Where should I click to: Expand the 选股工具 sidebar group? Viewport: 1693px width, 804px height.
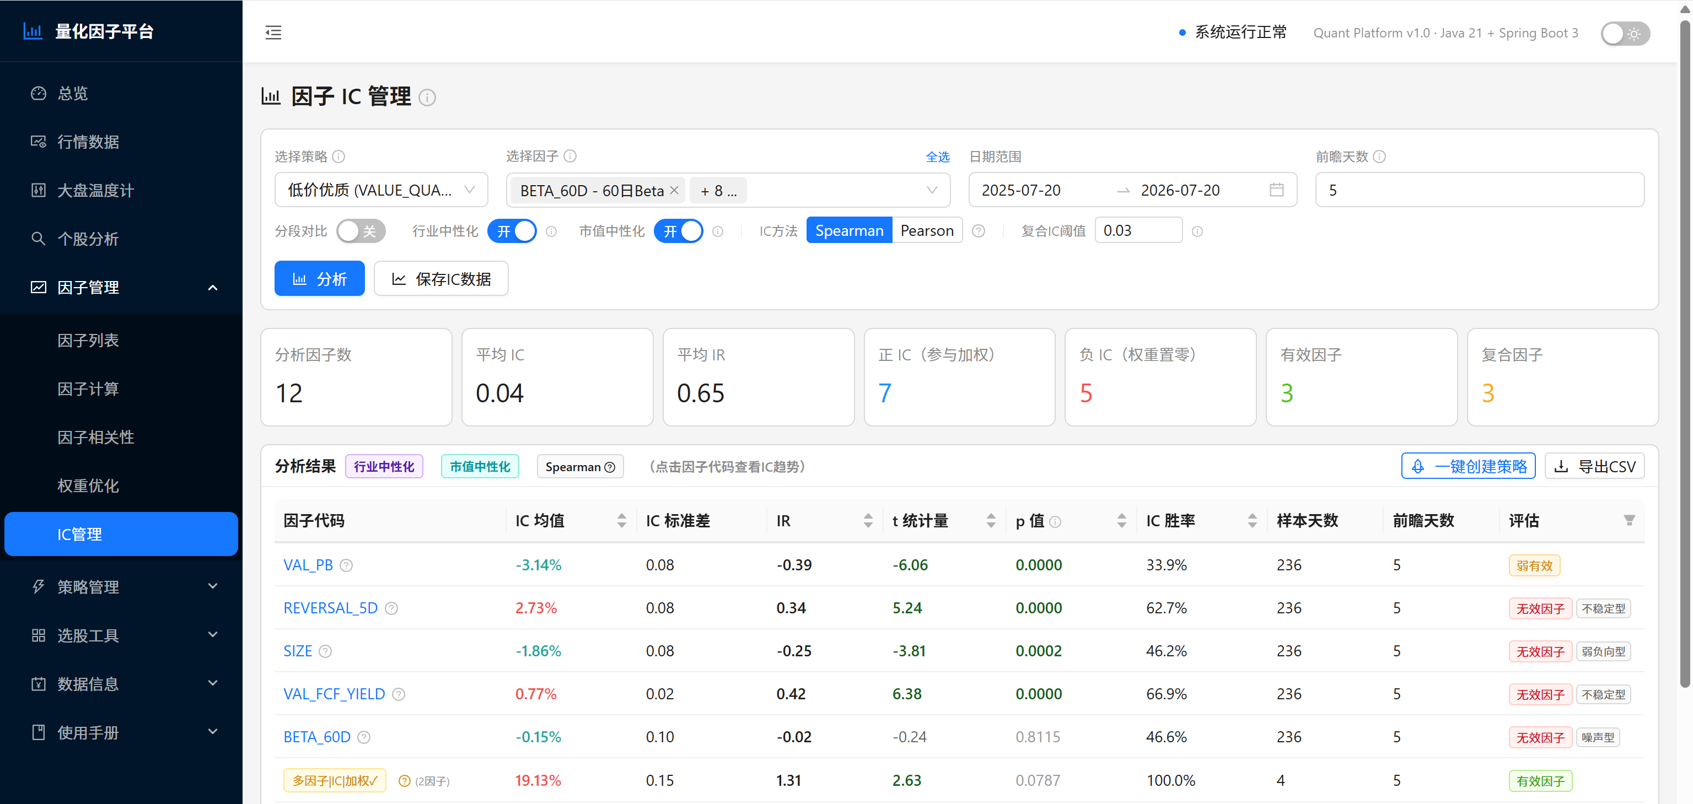[122, 635]
